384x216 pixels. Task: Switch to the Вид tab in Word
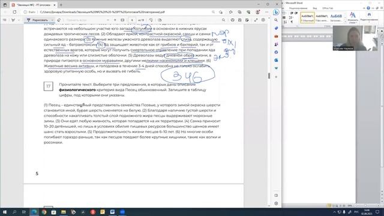(x=315, y=8)
